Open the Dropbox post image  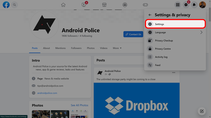(x=137, y=100)
